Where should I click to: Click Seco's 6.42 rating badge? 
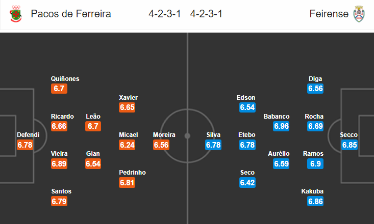pyautogui.click(x=247, y=183)
